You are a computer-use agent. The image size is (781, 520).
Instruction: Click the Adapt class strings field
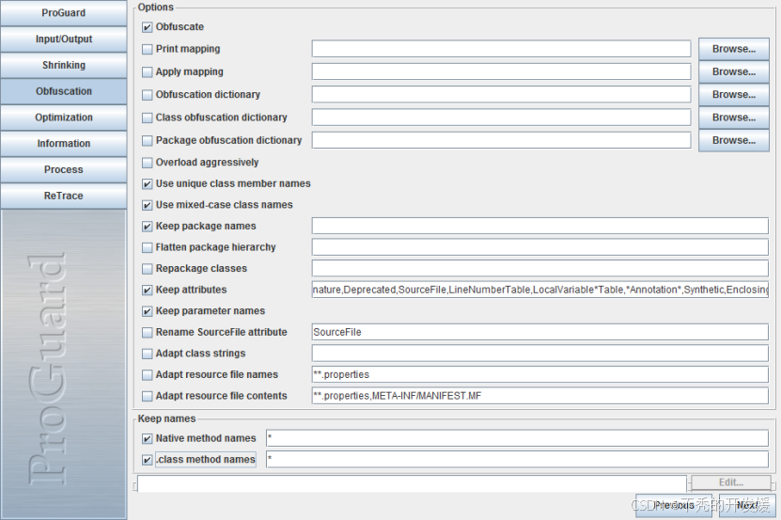click(539, 354)
